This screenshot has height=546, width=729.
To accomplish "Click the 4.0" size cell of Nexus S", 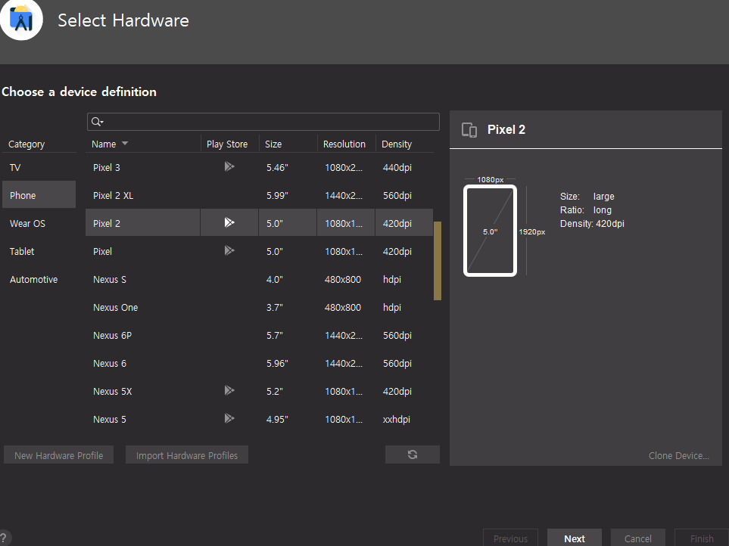I will tap(274, 280).
